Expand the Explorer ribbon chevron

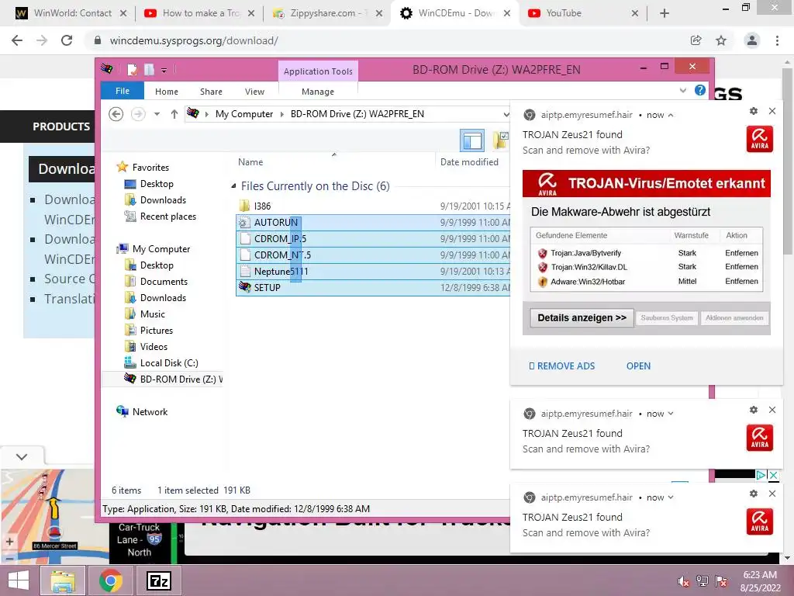(x=683, y=90)
